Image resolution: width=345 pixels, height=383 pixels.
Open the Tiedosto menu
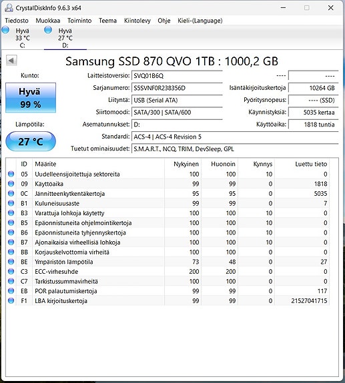tap(17, 21)
